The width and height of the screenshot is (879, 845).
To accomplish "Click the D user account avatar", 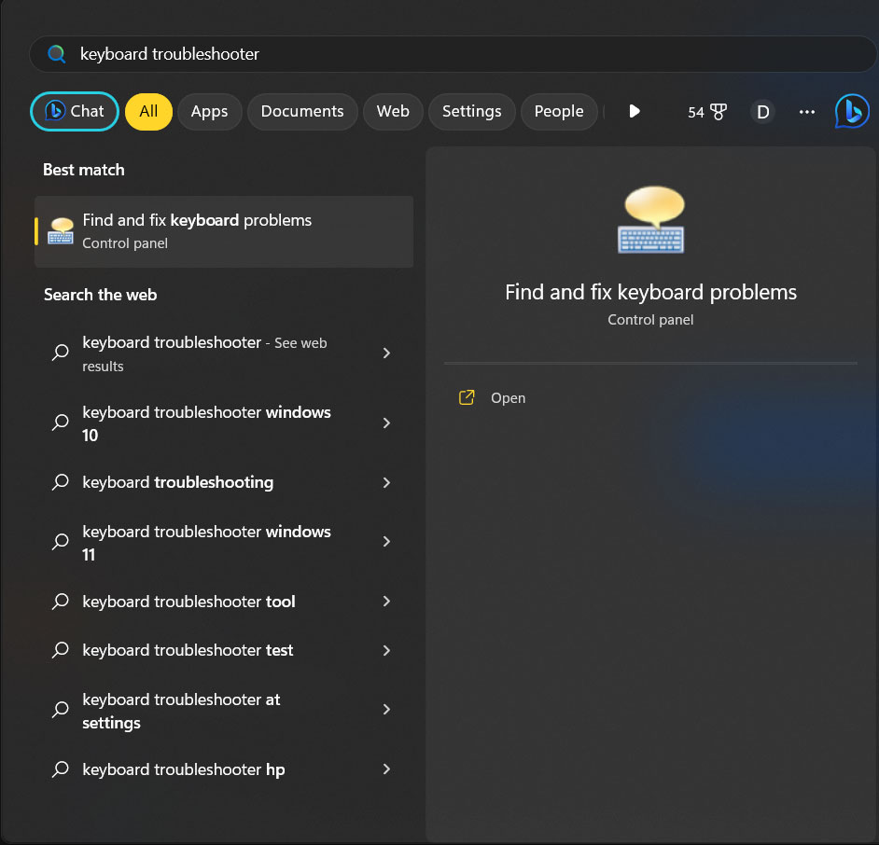I will [762, 112].
